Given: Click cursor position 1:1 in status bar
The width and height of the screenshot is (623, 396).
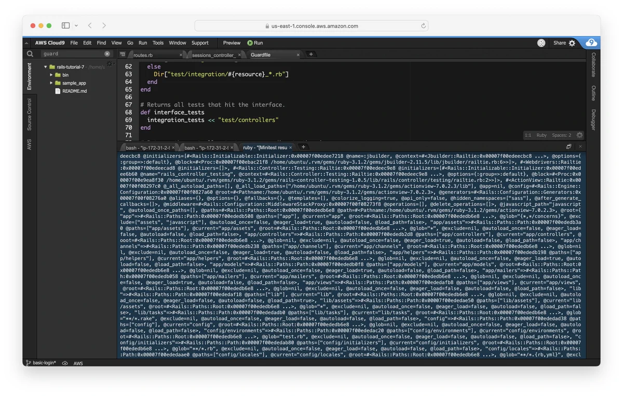Looking at the screenshot, I should tap(527, 135).
